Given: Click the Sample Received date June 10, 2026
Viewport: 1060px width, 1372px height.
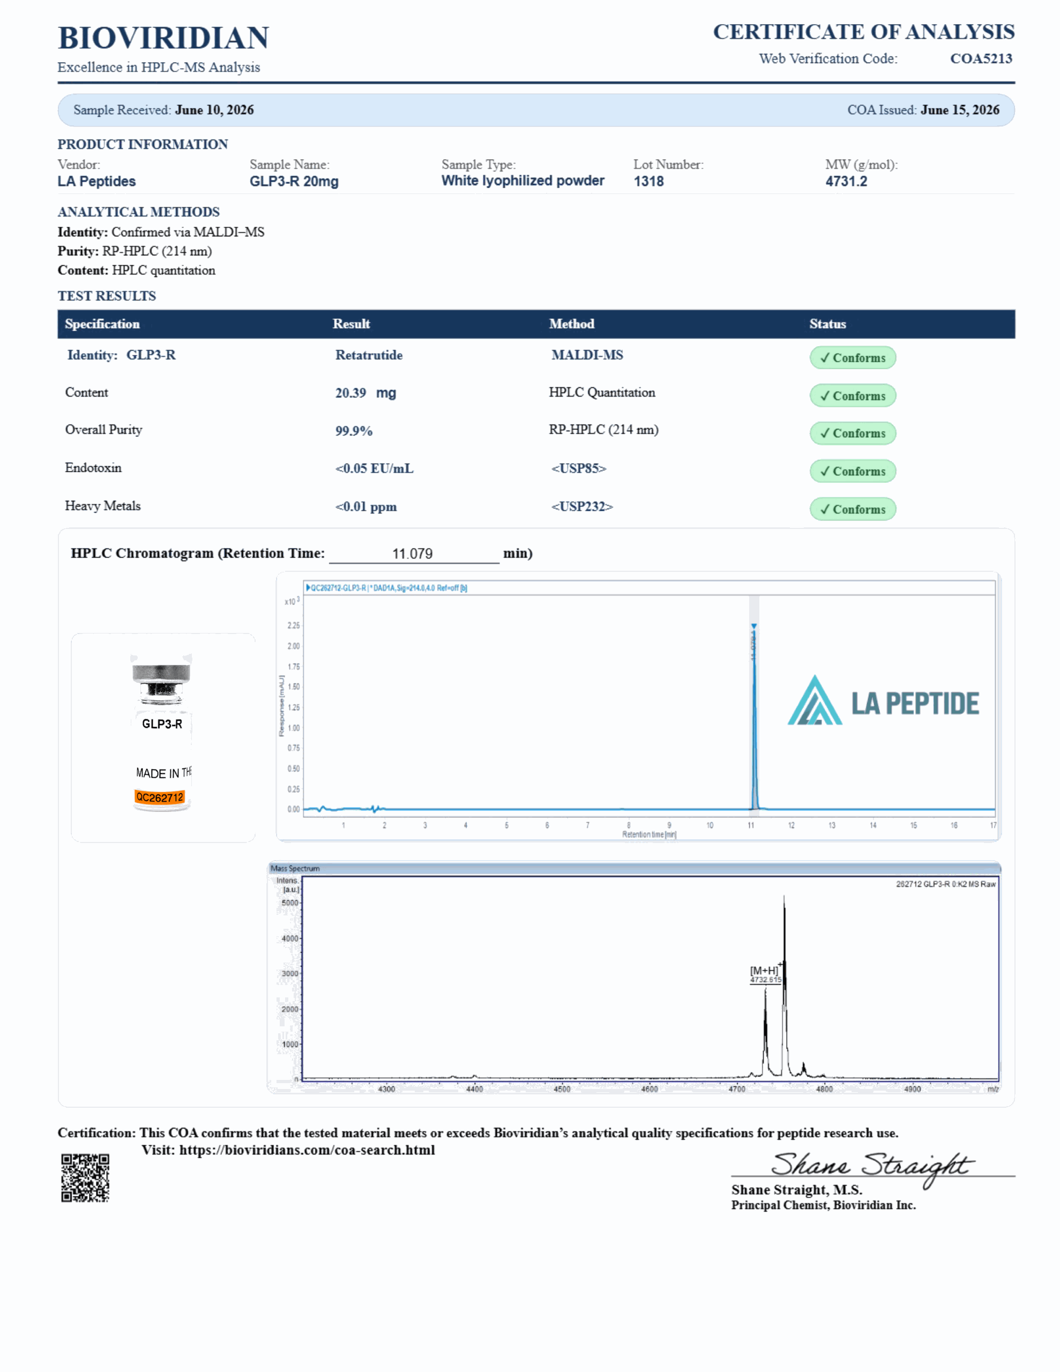Looking at the screenshot, I should click(214, 110).
